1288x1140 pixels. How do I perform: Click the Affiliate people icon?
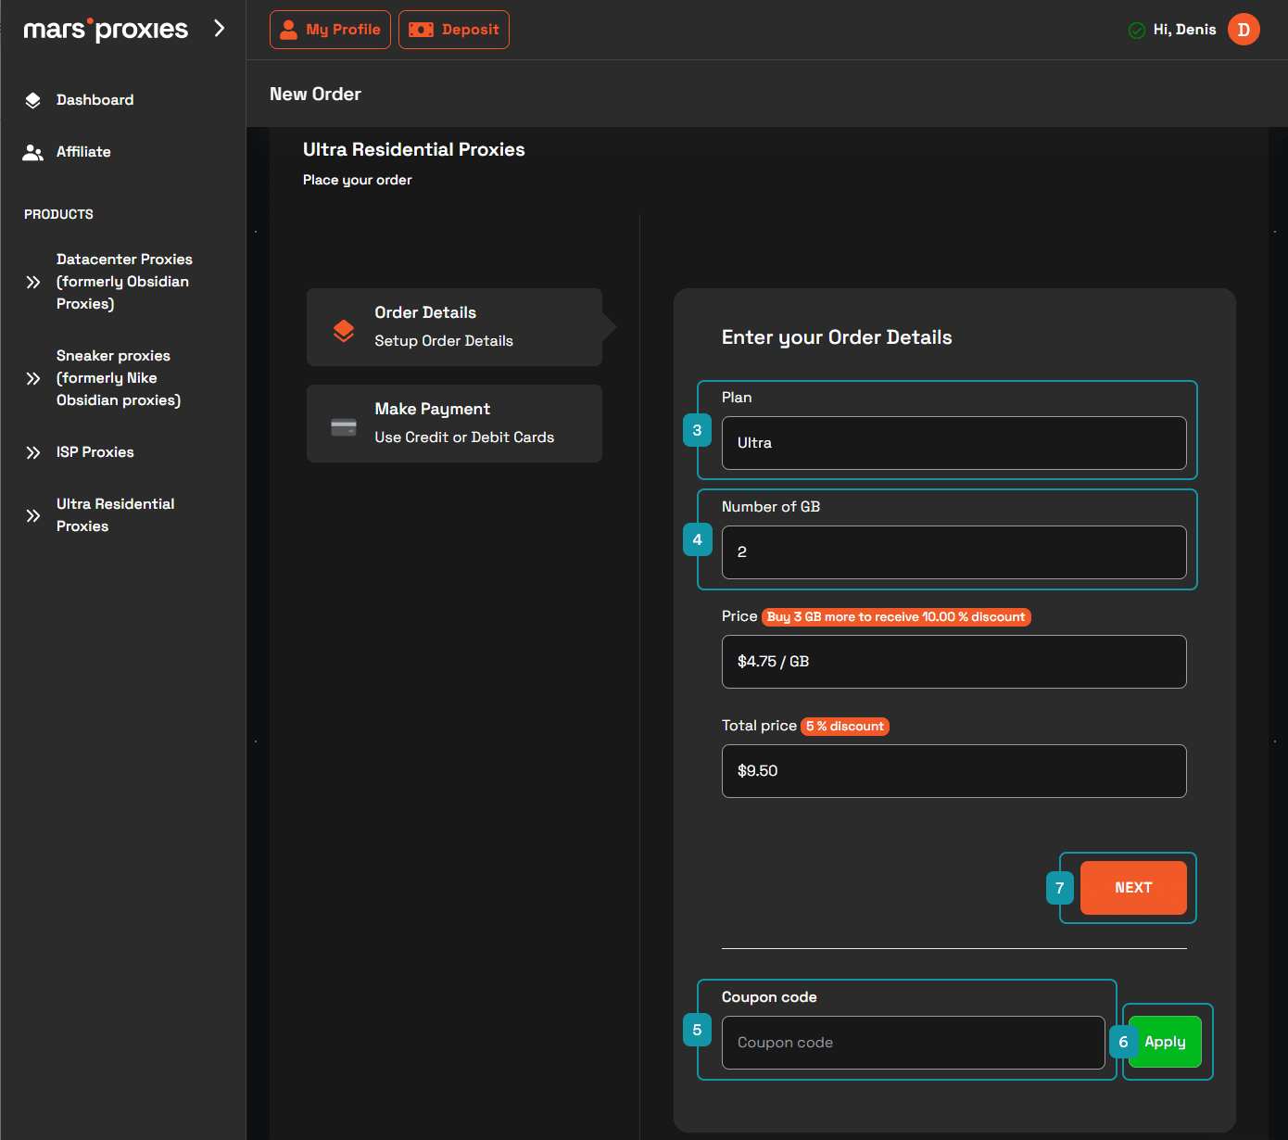33,152
